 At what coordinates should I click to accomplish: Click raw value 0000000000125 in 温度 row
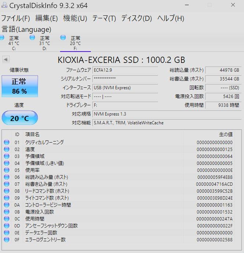pyautogui.click(x=215, y=150)
